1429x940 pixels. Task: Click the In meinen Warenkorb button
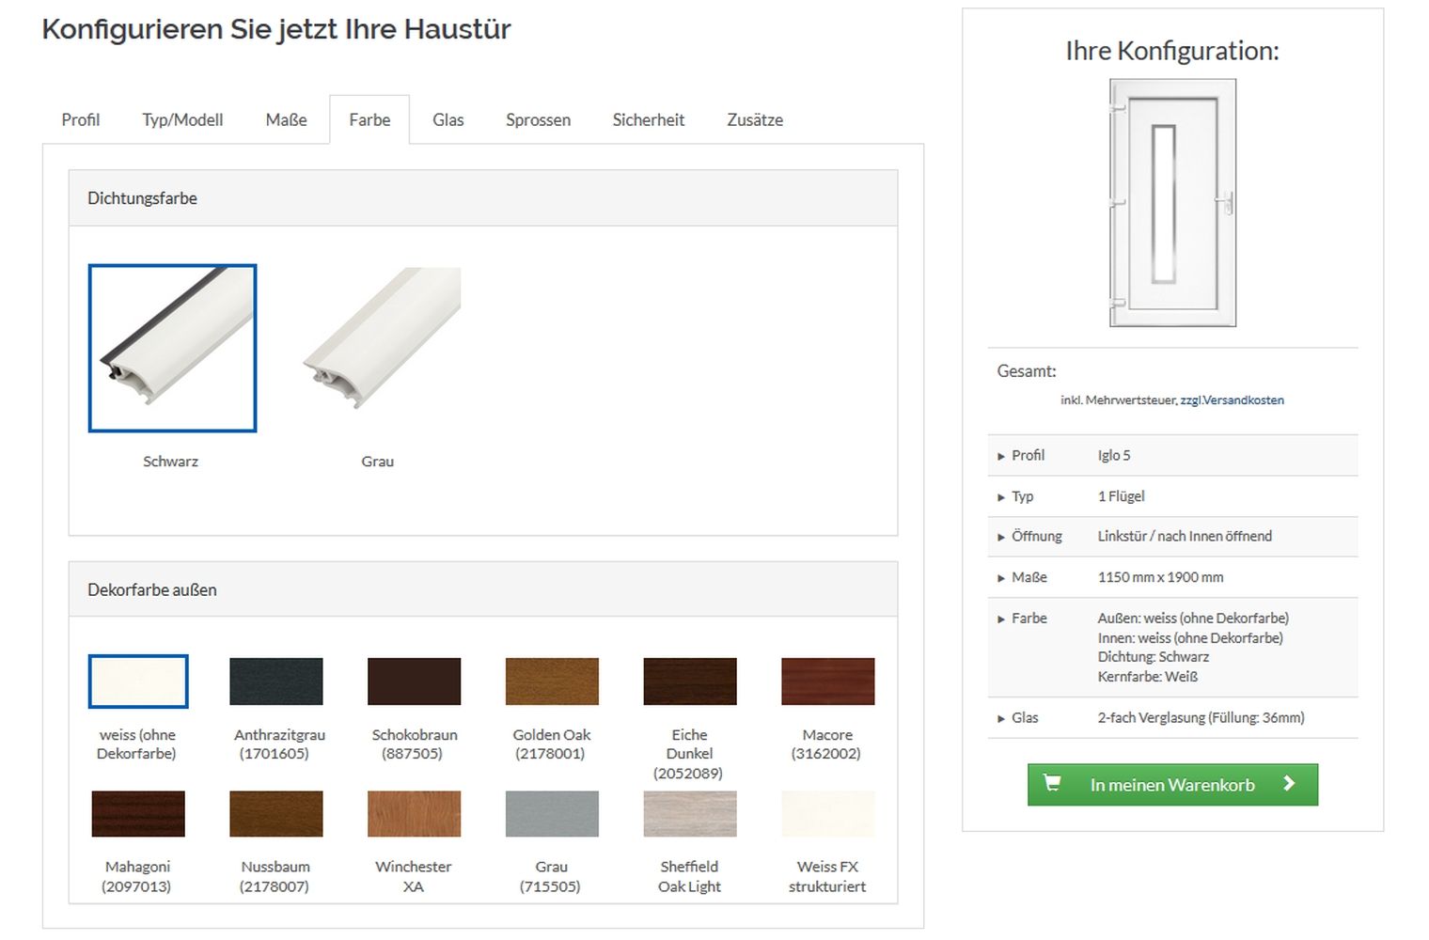click(1172, 785)
